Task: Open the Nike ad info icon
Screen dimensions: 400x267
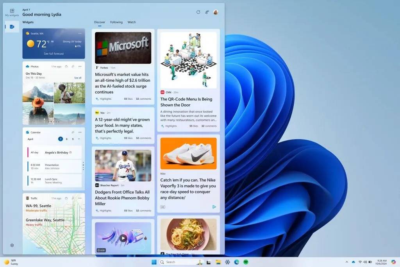Action: pos(214,207)
